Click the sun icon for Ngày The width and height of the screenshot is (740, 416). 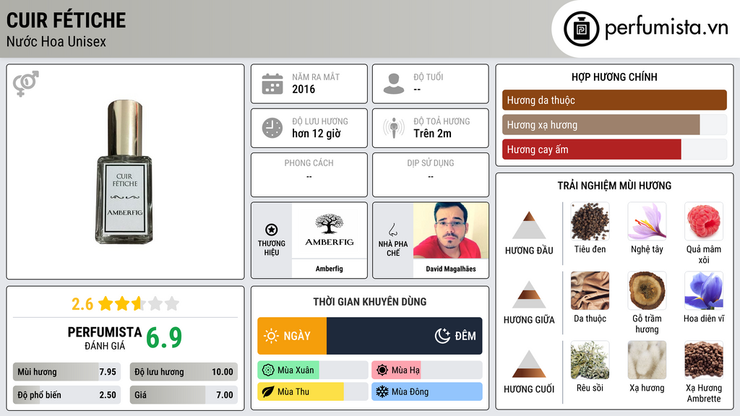pyautogui.click(x=272, y=336)
